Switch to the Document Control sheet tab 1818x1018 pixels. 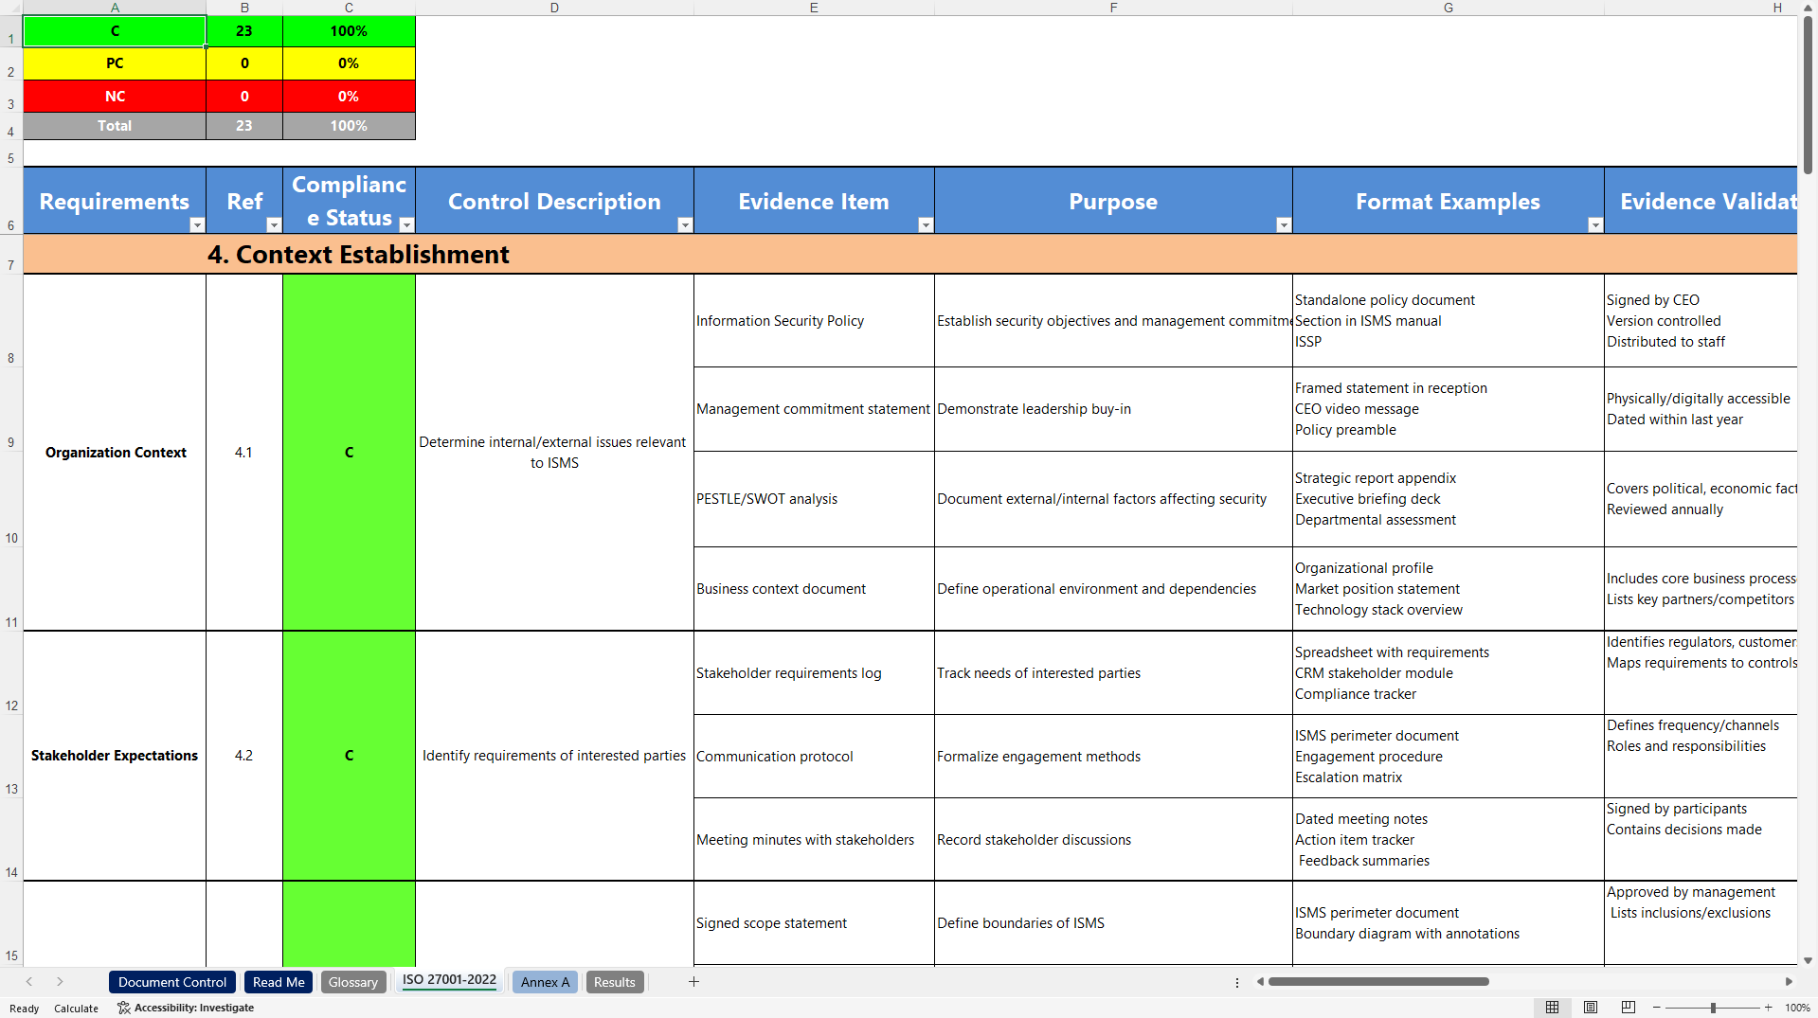pos(172,982)
